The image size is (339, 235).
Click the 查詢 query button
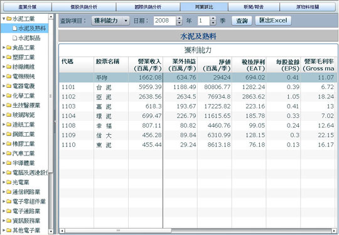pos(242,21)
